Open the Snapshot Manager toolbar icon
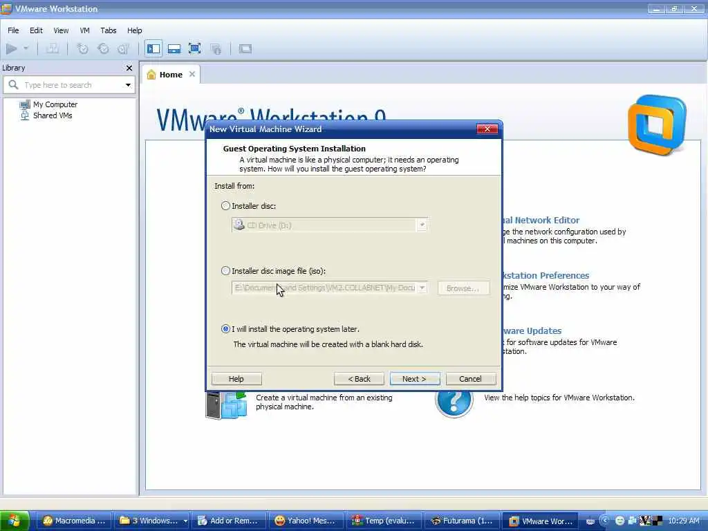This screenshot has width=708, height=531. click(124, 48)
